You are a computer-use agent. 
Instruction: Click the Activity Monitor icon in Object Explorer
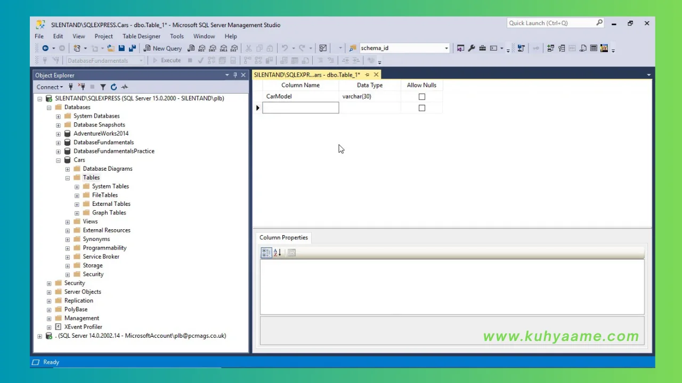coord(125,87)
